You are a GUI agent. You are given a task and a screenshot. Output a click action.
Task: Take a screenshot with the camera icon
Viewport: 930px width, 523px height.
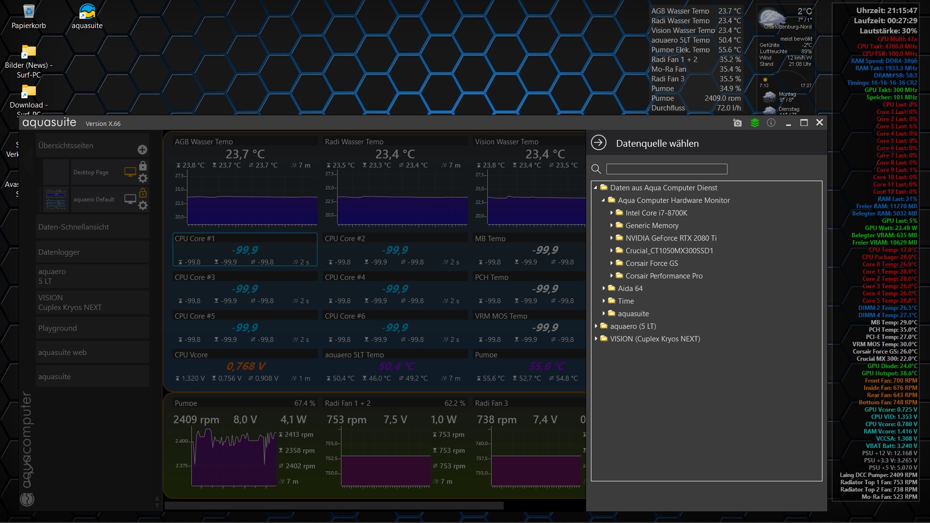tap(737, 123)
